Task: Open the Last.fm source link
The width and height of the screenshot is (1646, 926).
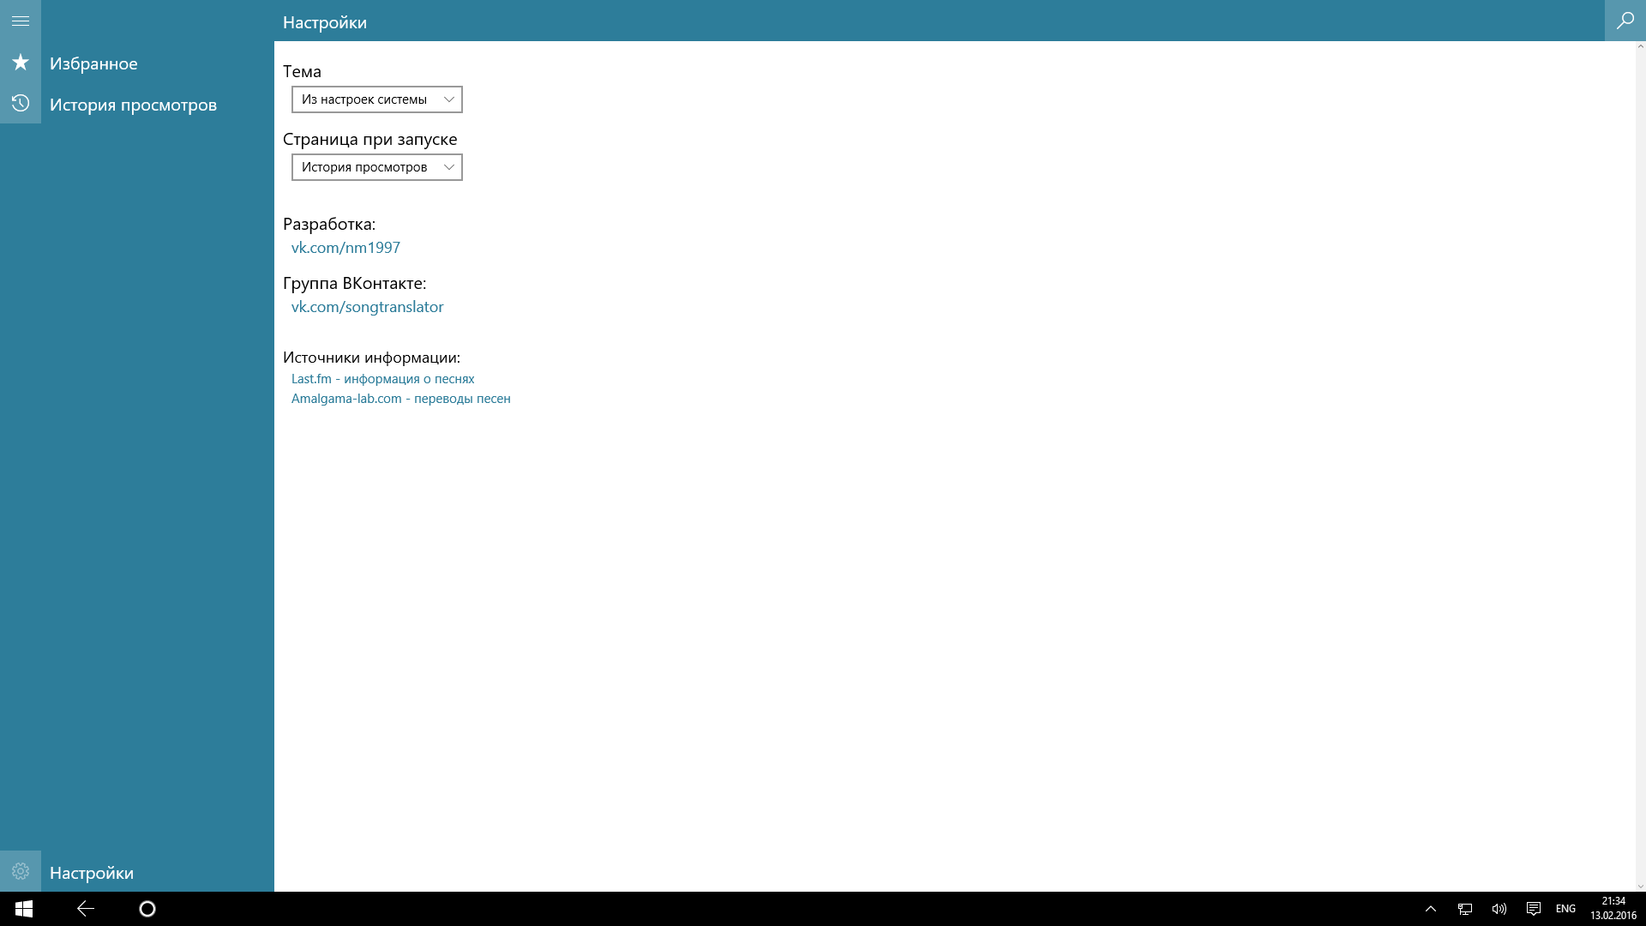Action: [382, 379]
